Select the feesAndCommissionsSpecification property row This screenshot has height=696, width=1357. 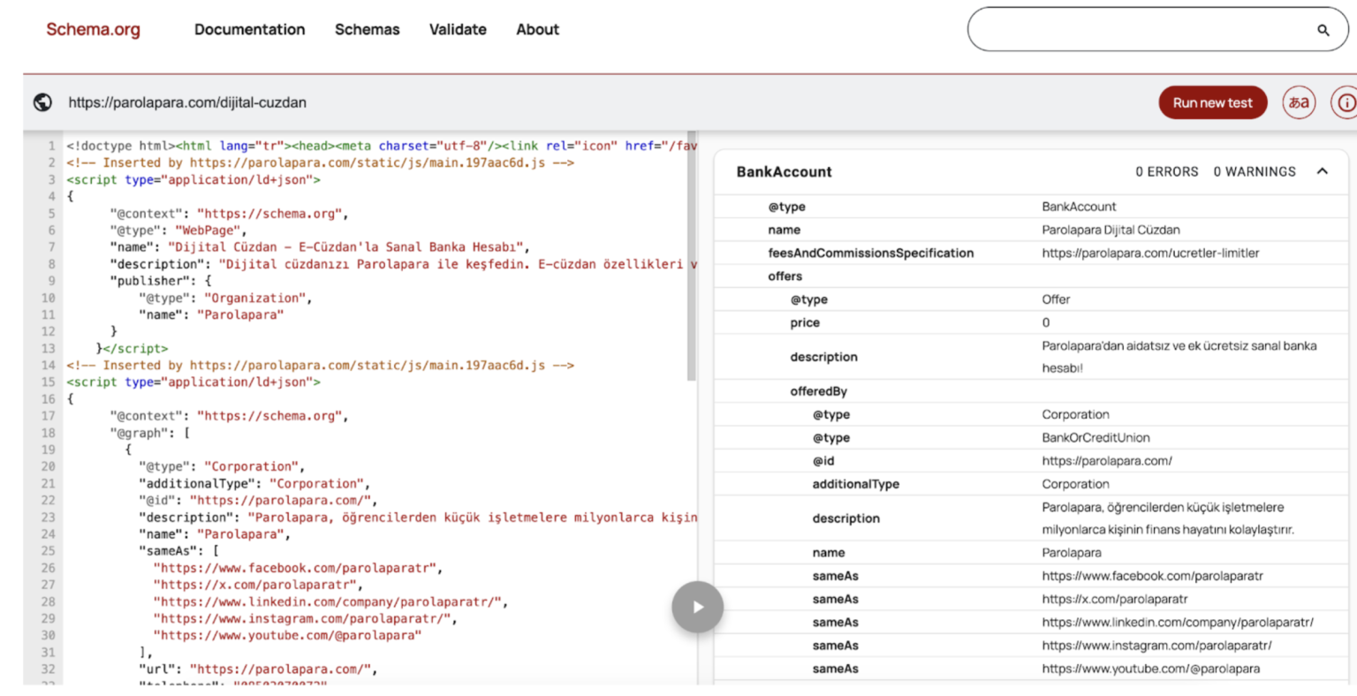(x=1031, y=253)
